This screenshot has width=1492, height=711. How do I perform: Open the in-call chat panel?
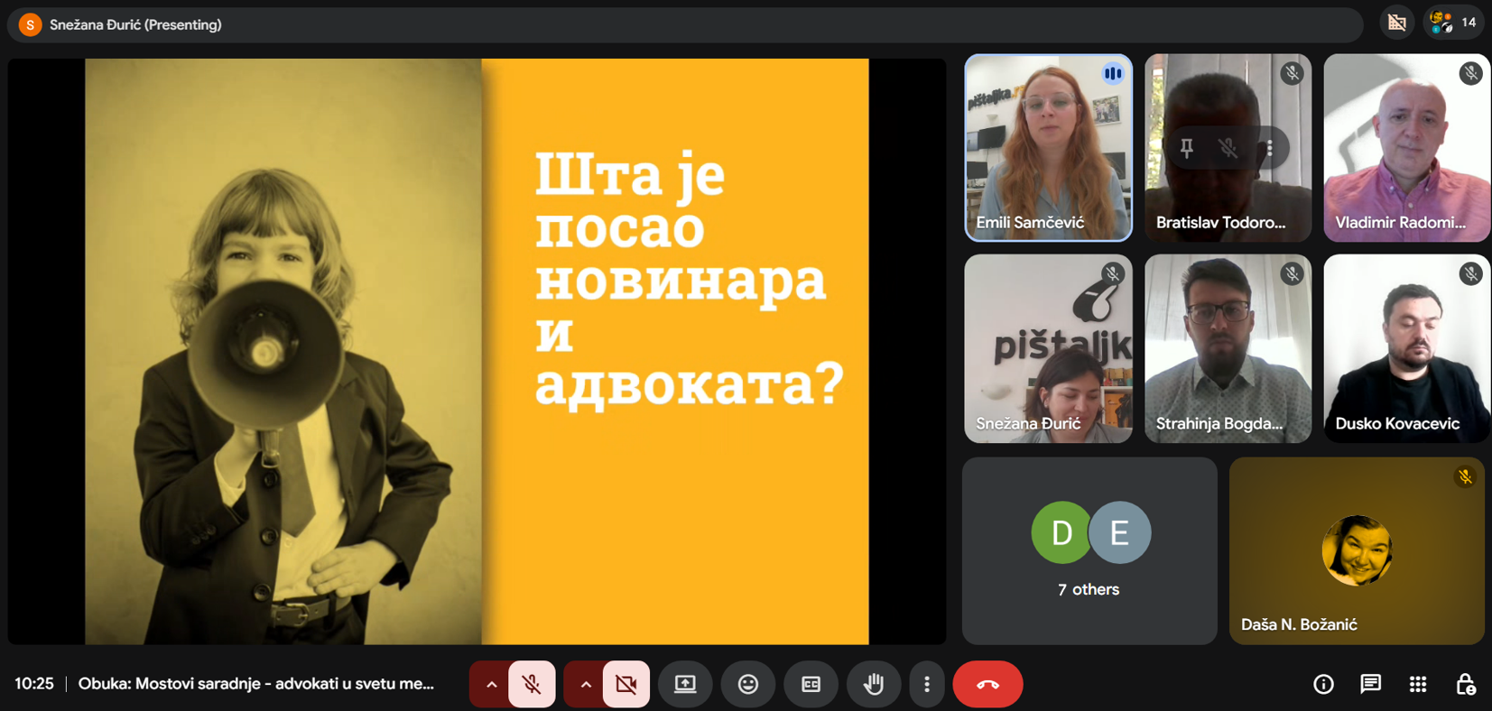[1370, 684]
